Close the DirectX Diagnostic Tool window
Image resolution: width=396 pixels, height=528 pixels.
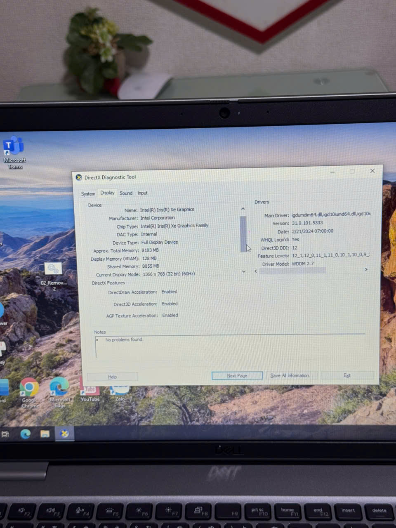tap(372, 171)
